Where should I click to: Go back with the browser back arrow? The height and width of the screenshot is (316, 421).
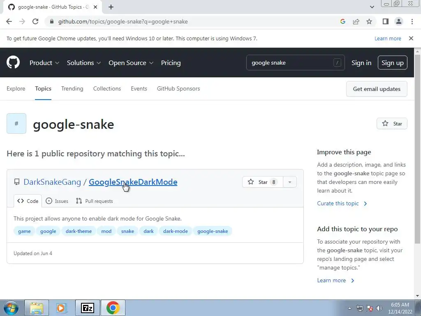9,21
